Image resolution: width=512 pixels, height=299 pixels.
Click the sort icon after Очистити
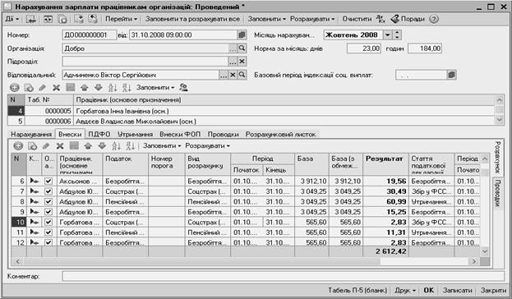pyautogui.click(x=381, y=19)
